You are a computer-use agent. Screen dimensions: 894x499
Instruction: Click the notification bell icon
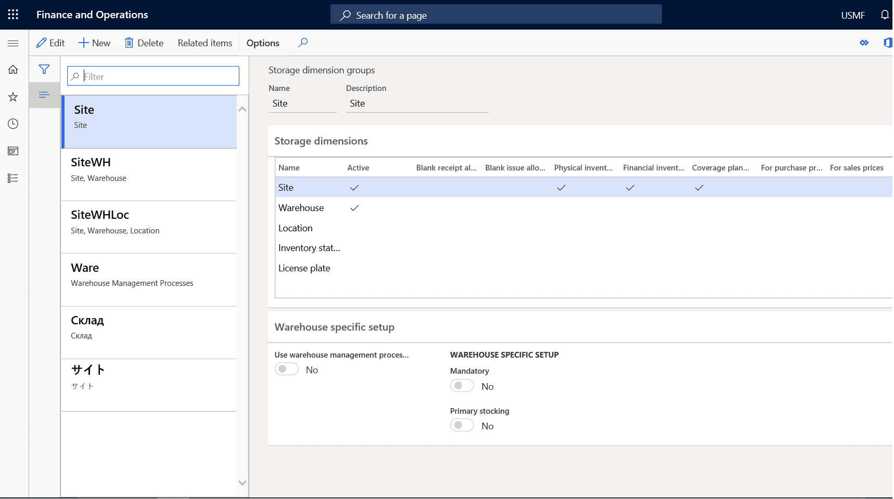click(885, 15)
